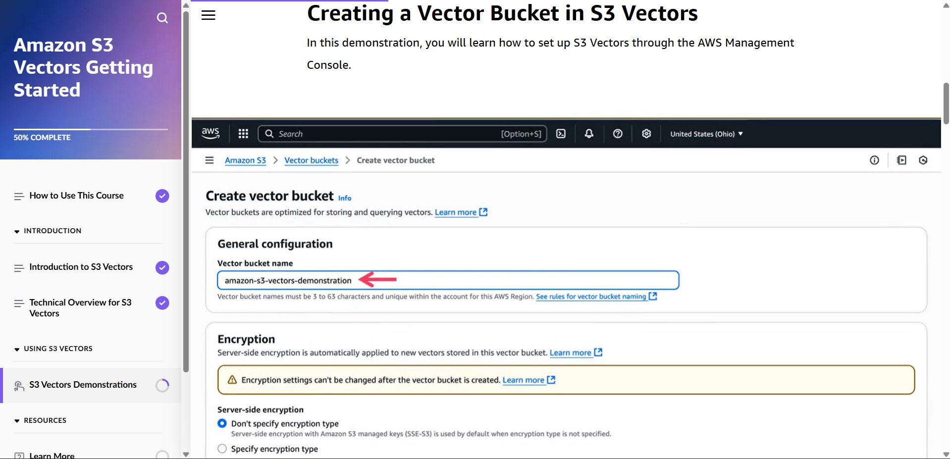Click the completion checkmark for Introduction to S3 Vectors
Image resolution: width=950 pixels, height=459 pixels.
pos(161,267)
